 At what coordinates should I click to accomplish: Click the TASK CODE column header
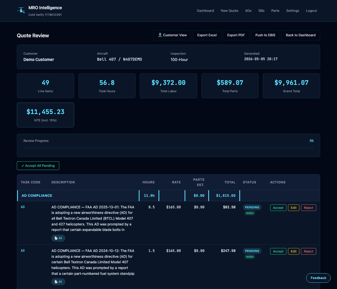tap(31, 182)
